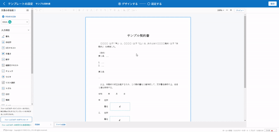Align content to bottom
Image resolution: width=279 pixels, height=132 pixels.
click(x=119, y=10)
